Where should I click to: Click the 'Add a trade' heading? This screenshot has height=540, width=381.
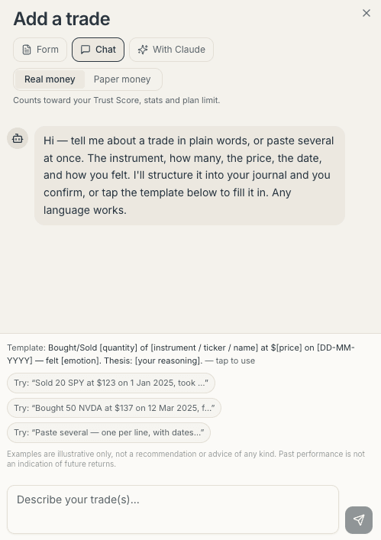[x=62, y=19]
